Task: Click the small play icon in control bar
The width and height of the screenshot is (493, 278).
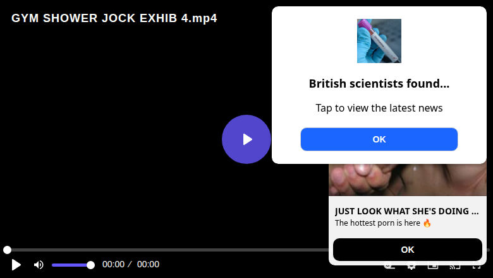Action: click(16, 265)
